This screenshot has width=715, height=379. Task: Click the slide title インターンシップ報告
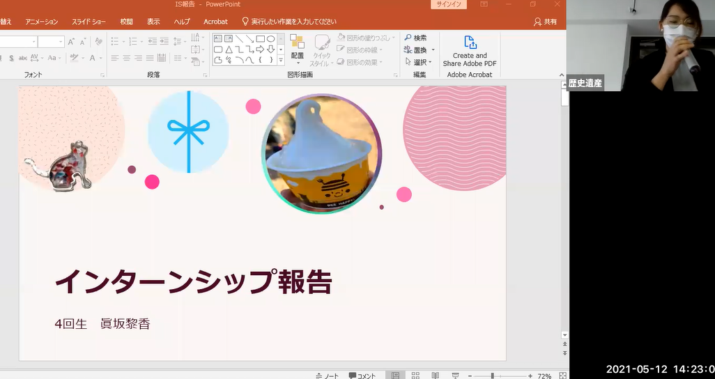[193, 281]
